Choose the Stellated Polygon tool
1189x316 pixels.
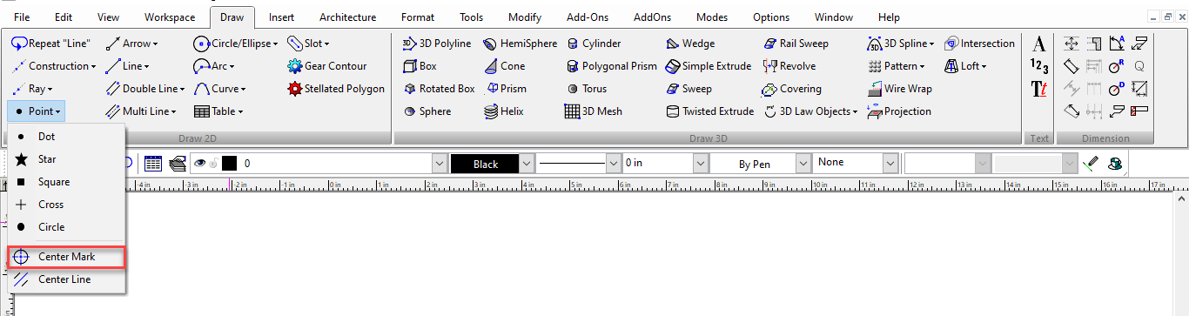pos(335,89)
